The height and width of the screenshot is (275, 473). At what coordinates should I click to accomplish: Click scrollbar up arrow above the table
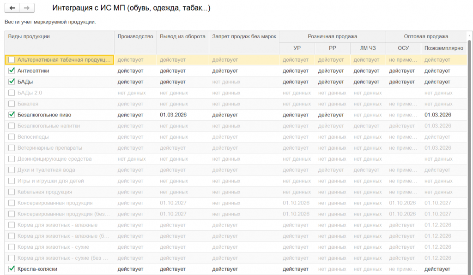(x=469, y=36)
